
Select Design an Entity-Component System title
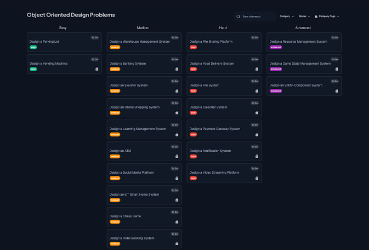click(x=296, y=85)
